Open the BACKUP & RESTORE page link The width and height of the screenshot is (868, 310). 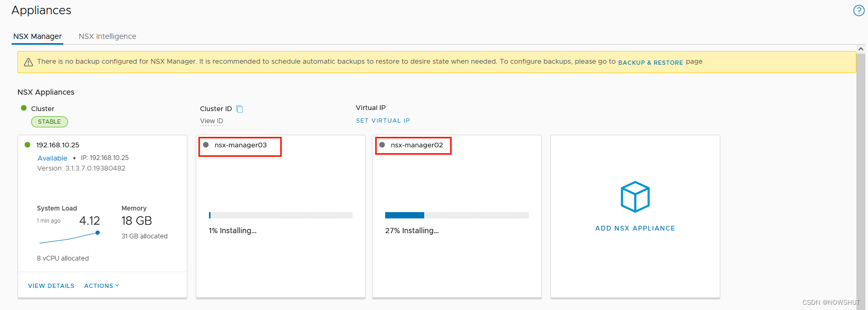[x=651, y=63]
